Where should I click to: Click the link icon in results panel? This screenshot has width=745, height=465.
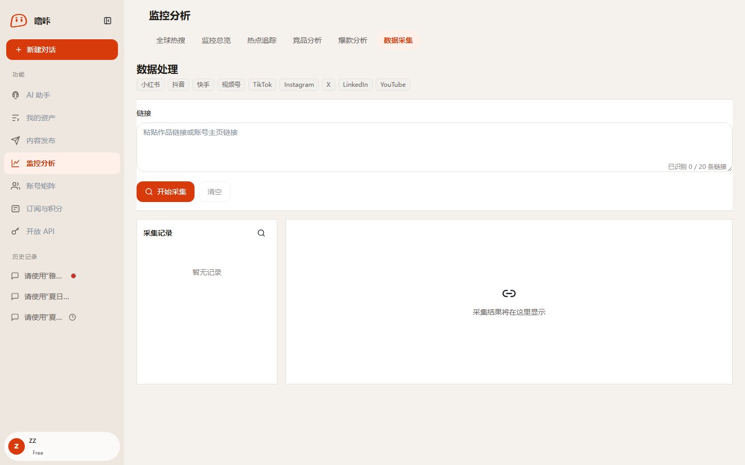[x=509, y=293]
